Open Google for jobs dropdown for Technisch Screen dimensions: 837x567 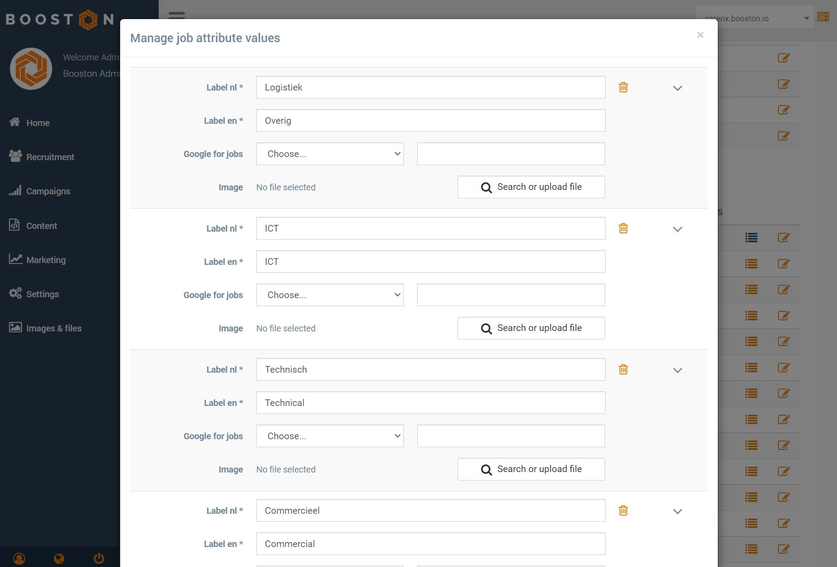pyautogui.click(x=330, y=436)
